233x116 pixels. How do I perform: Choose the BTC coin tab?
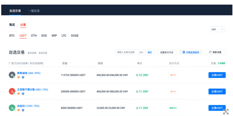(12, 36)
